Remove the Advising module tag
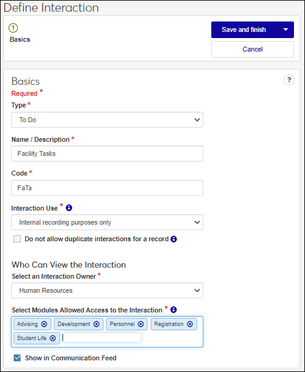 44,324
